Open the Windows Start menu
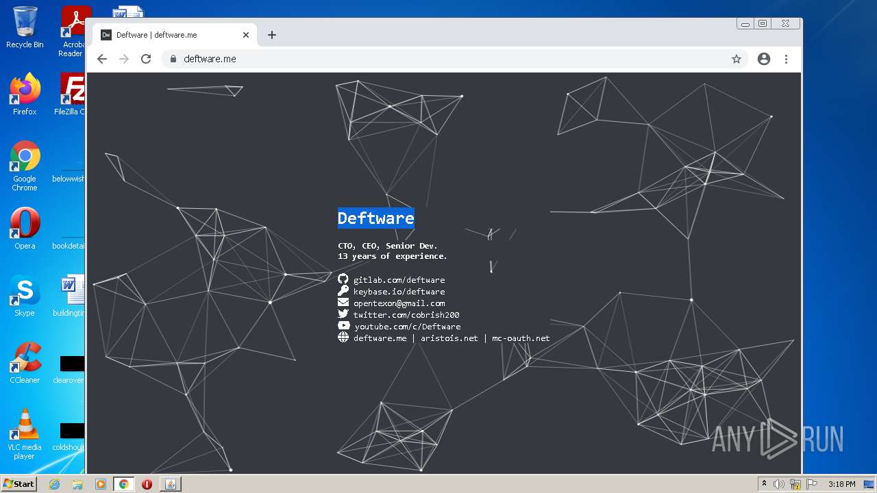Screen dimensions: 877x493 coord(18,483)
